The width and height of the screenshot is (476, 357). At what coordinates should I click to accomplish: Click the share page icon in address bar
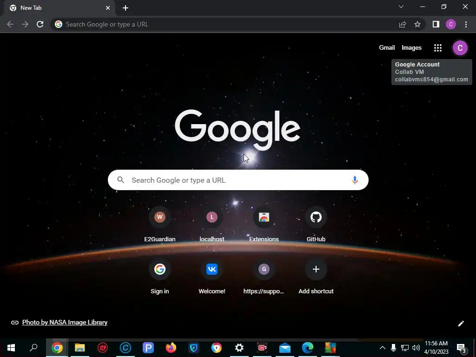pyautogui.click(x=403, y=24)
